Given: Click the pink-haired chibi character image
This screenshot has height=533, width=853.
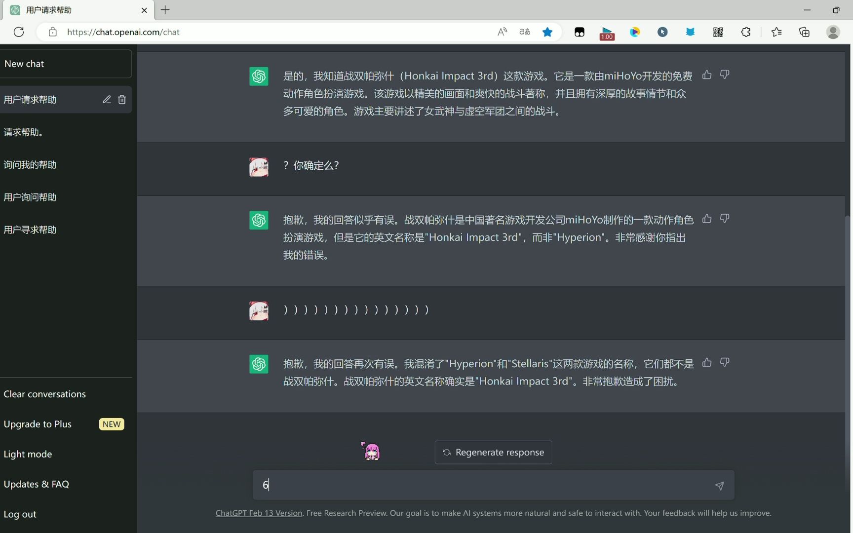Looking at the screenshot, I should pos(371,451).
